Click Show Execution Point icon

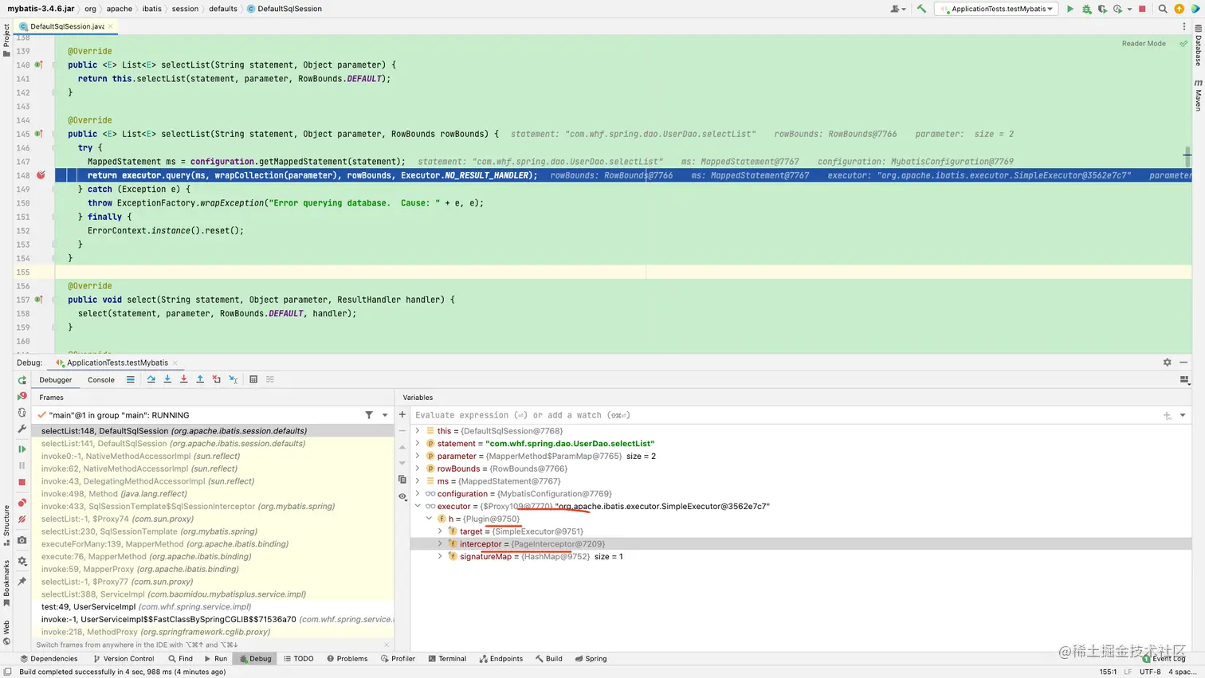point(130,379)
